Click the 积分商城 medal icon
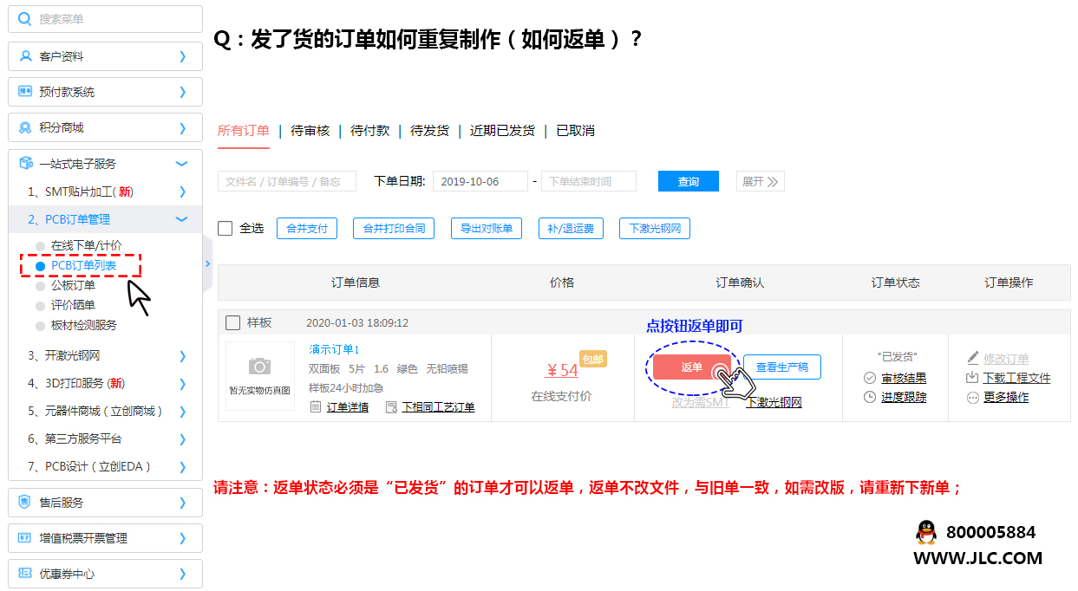The height and width of the screenshot is (591, 1078). point(23,127)
